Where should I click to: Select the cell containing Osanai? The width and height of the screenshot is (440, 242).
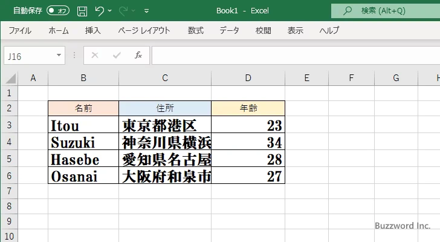[x=83, y=175]
